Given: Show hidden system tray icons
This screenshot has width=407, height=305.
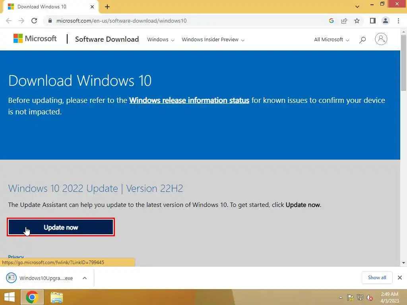Looking at the screenshot, I should (341, 297).
